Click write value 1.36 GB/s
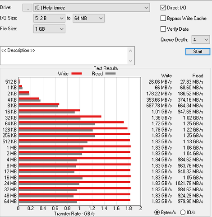The width and height of the screenshot is (212, 217). click(x=161, y=118)
